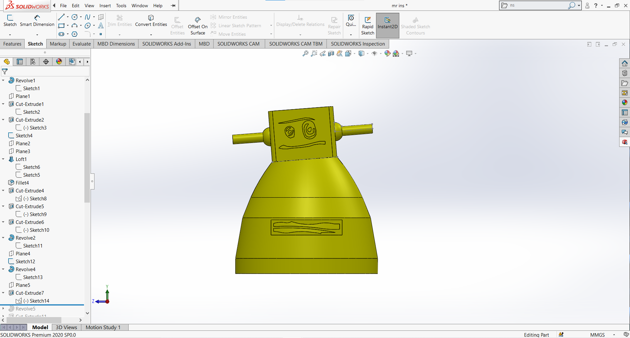This screenshot has width=630, height=338.
Task: Open the Edit Appearance color tool
Action: tap(388, 53)
